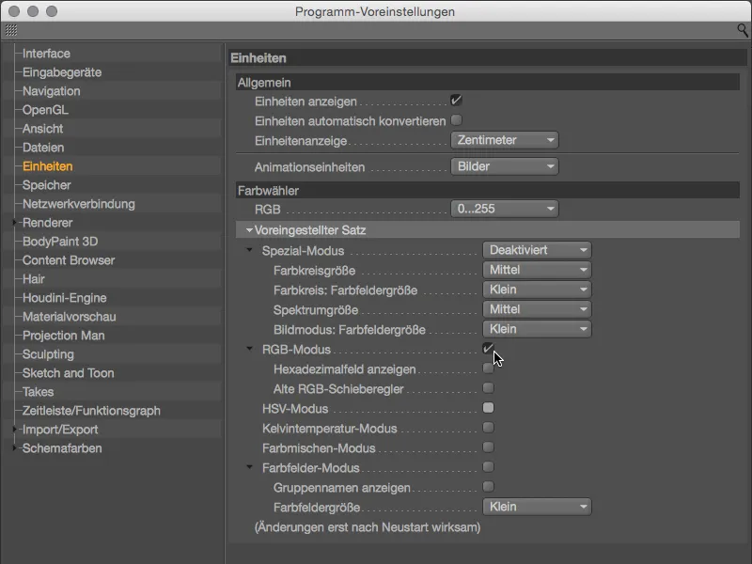Open Farbkreis: Farbfeldergröße dropdown
Viewport: 752px width, 564px height.
pyautogui.click(x=537, y=290)
